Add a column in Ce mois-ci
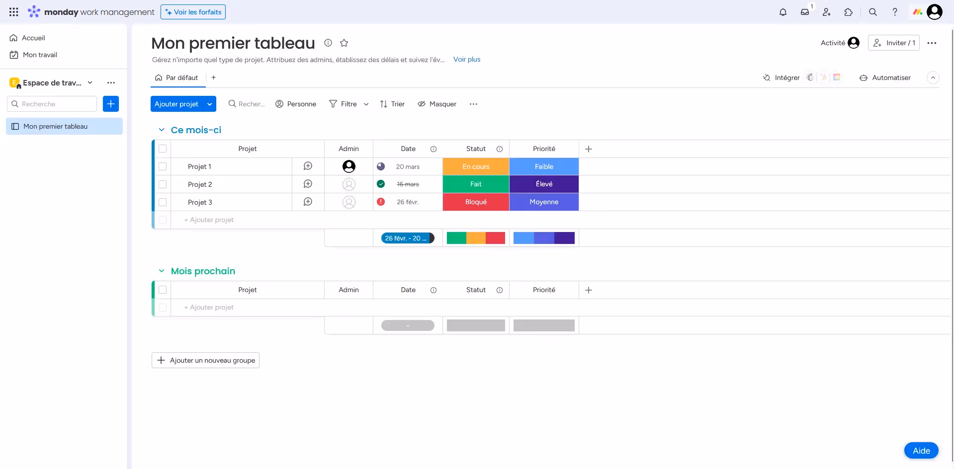The width and height of the screenshot is (954, 469). click(589, 149)
